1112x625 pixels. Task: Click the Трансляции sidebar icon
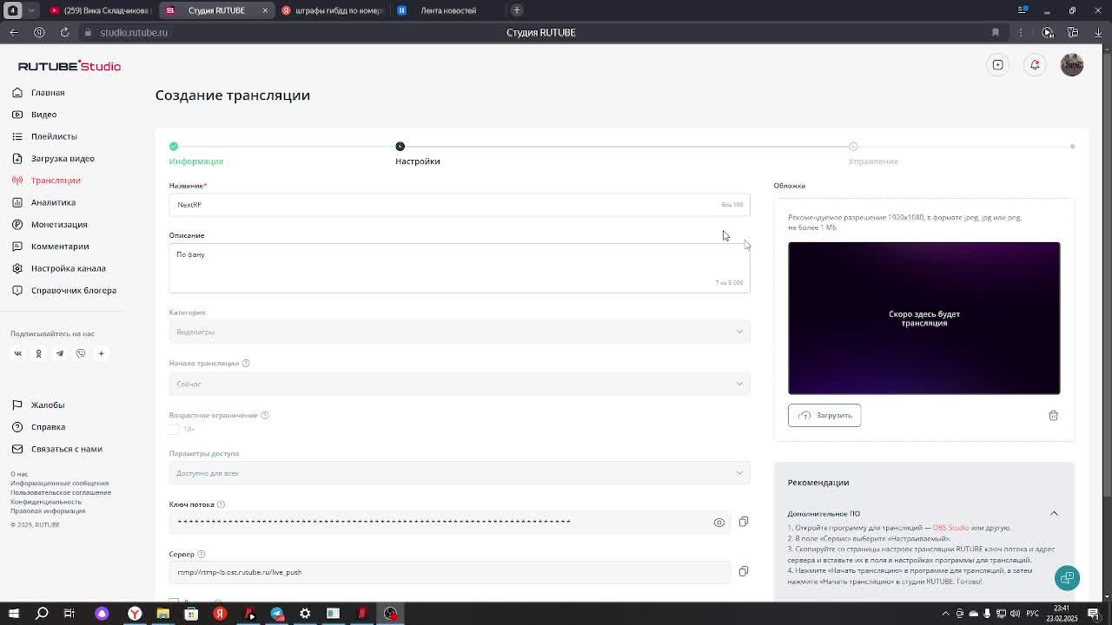point(17,181)
